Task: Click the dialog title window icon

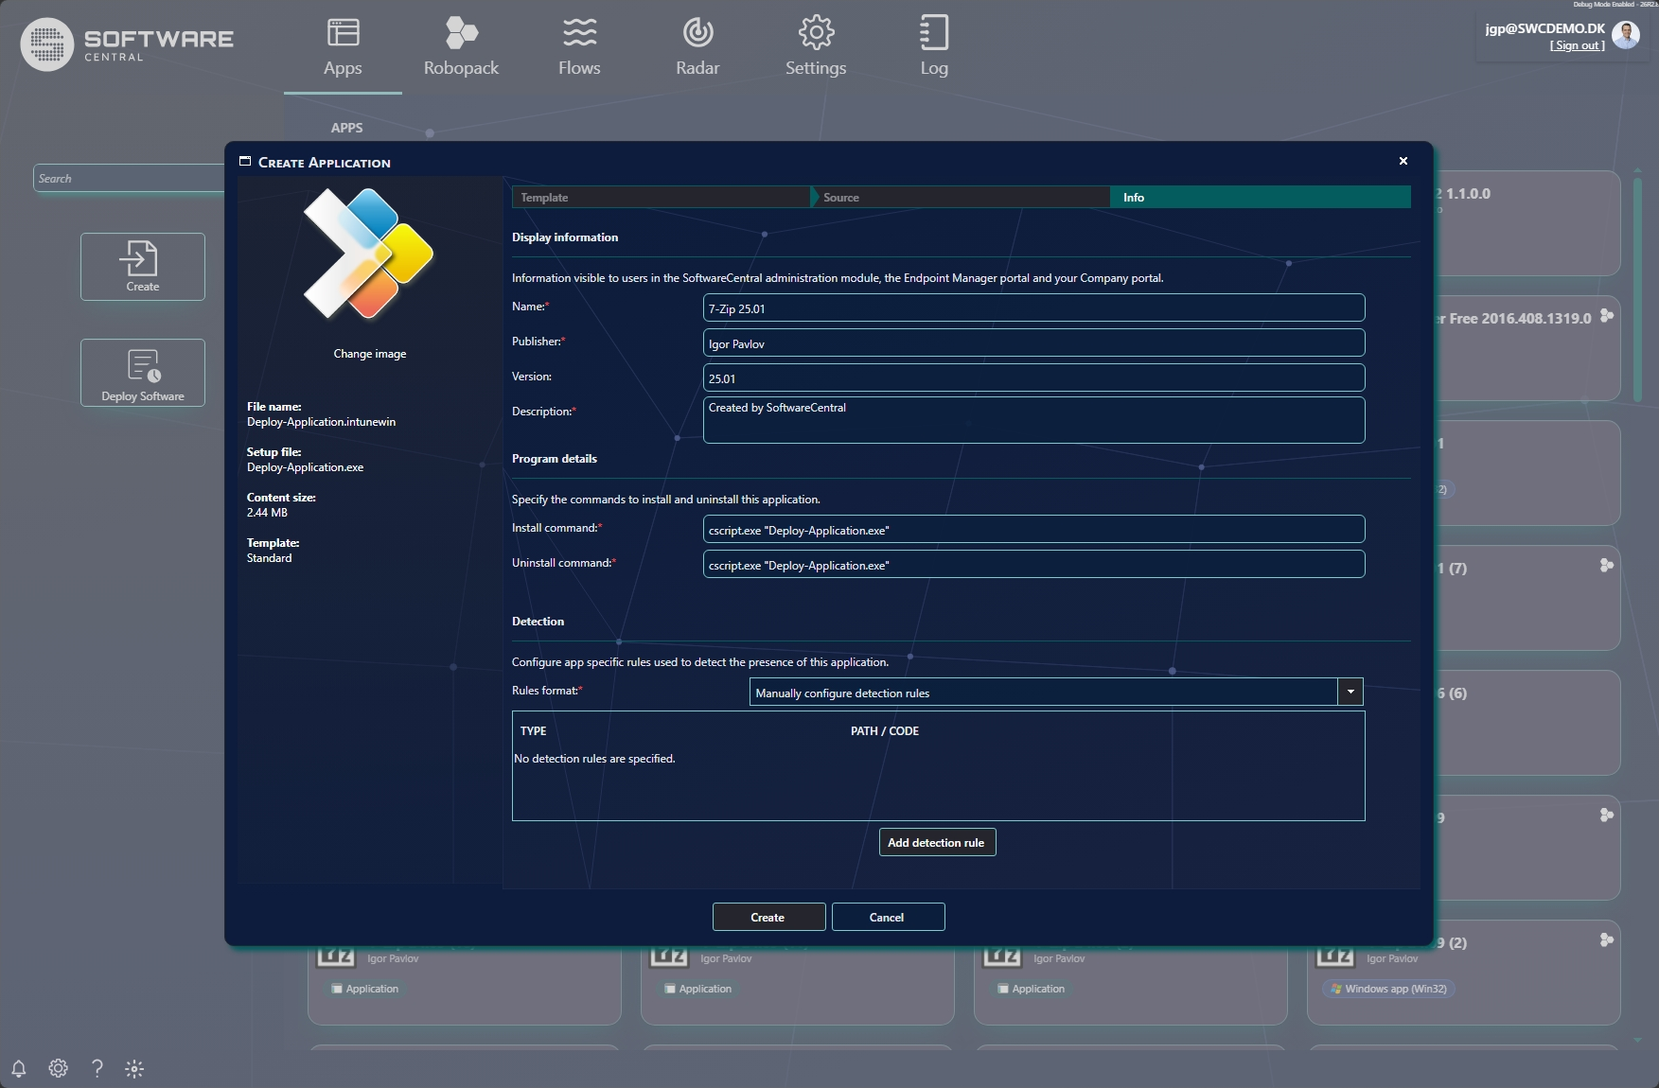Action: click(245, 162)
